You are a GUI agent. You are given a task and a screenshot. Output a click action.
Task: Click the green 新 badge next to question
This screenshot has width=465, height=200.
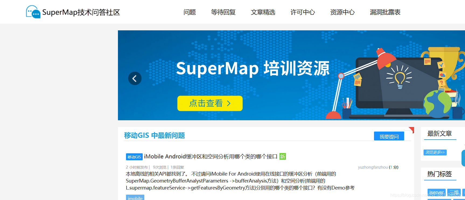[x=282, y=156]
